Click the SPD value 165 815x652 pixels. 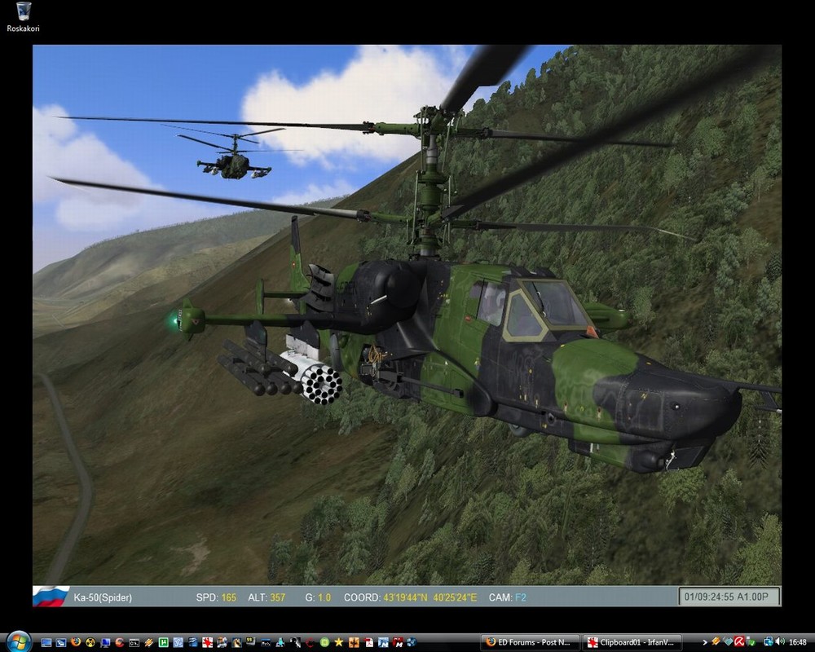[229, 597]
